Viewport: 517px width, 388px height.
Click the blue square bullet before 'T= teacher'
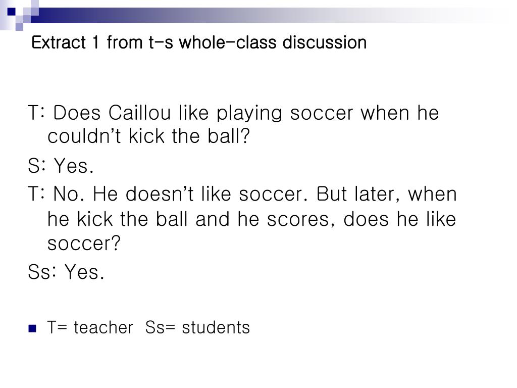pos(32,328)
